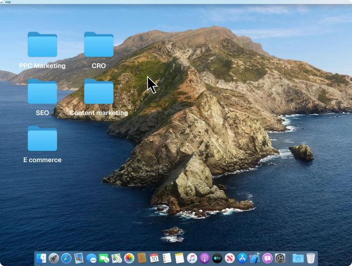This screenshot has height=266, width=352.
Task: Launch Music app in Dock
Action: (x=192, y=258)
